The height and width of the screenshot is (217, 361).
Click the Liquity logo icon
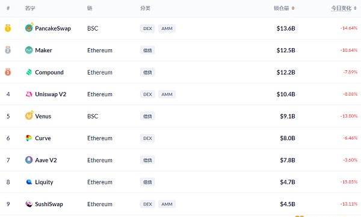[29, 182]
